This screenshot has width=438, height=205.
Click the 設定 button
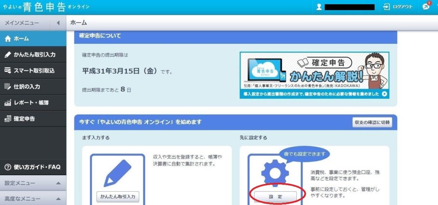pyautogui.click(x=275, y=196)
